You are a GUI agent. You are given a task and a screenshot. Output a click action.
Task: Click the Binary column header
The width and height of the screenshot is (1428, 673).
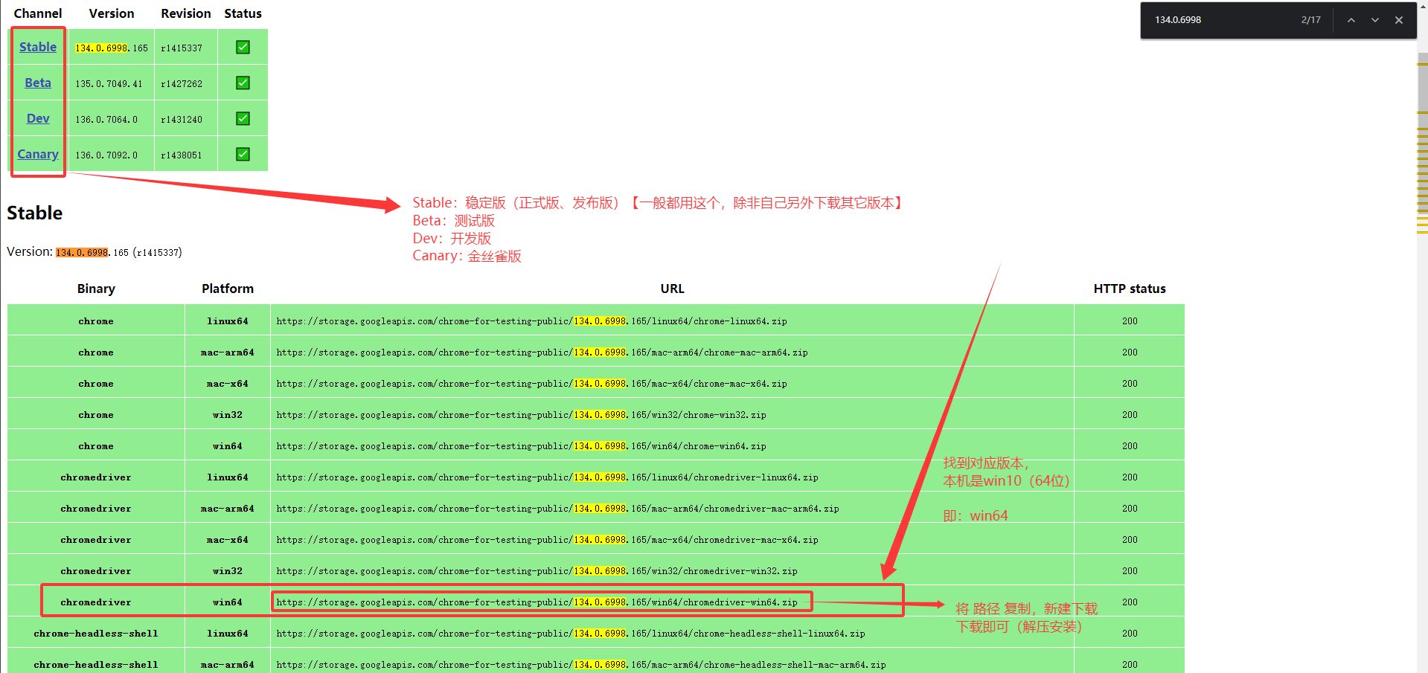96,289
